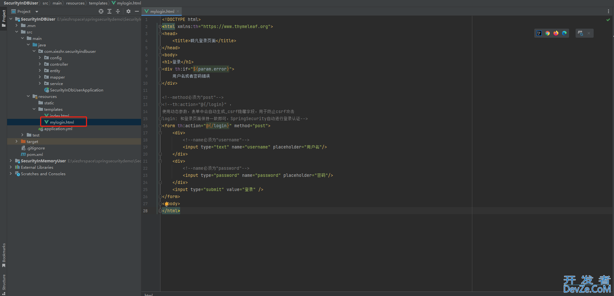Fold the html tag on line 2
This screenshot has height=296, width=614.
(160, 27)
